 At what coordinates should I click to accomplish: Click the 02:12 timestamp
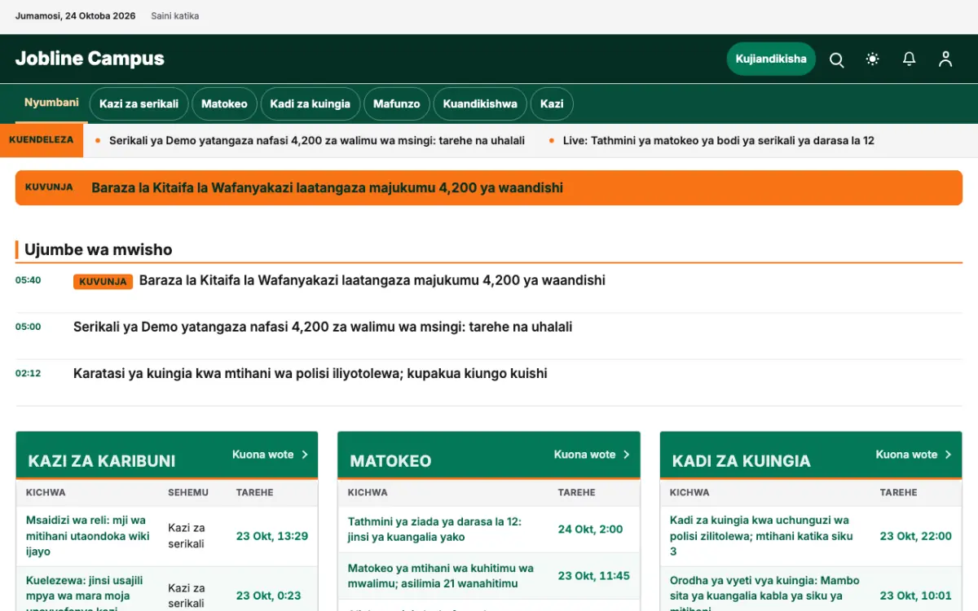tap(28, 373)
